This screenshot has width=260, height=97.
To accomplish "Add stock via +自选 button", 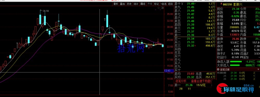I will (x=163, y=4).
